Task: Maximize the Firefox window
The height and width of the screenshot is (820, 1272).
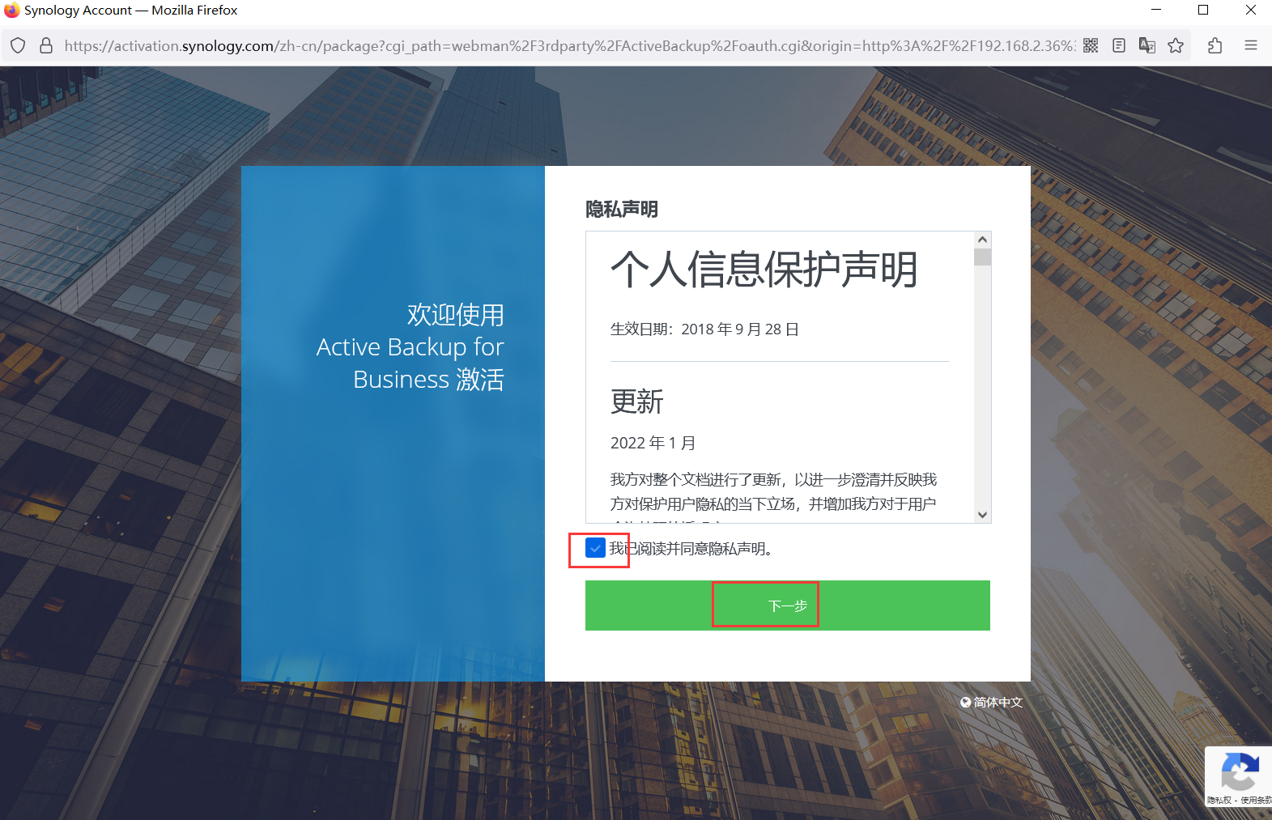Action: pyautogui.click(x=1203, y=11)
